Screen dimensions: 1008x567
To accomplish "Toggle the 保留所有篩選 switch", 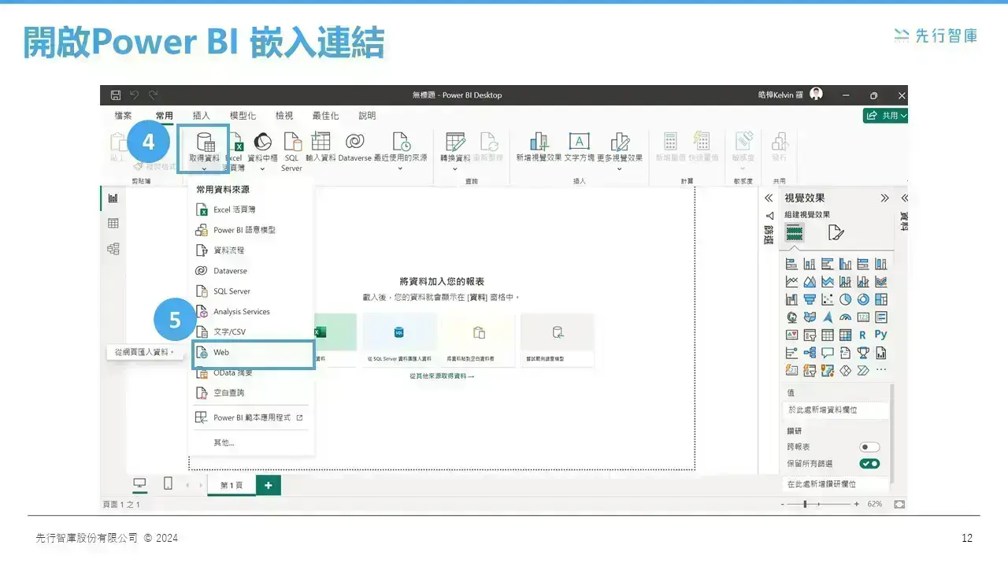I will point(869,464).
